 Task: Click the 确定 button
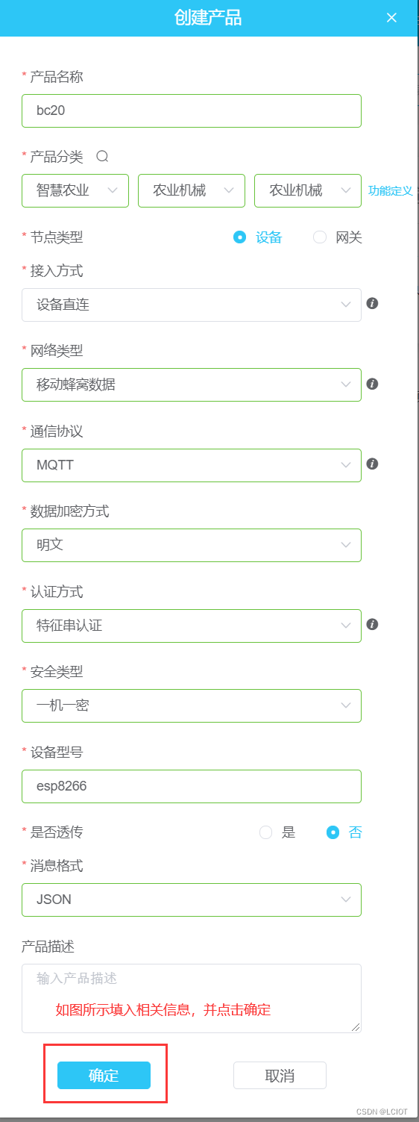click(x=104, y=1076)
